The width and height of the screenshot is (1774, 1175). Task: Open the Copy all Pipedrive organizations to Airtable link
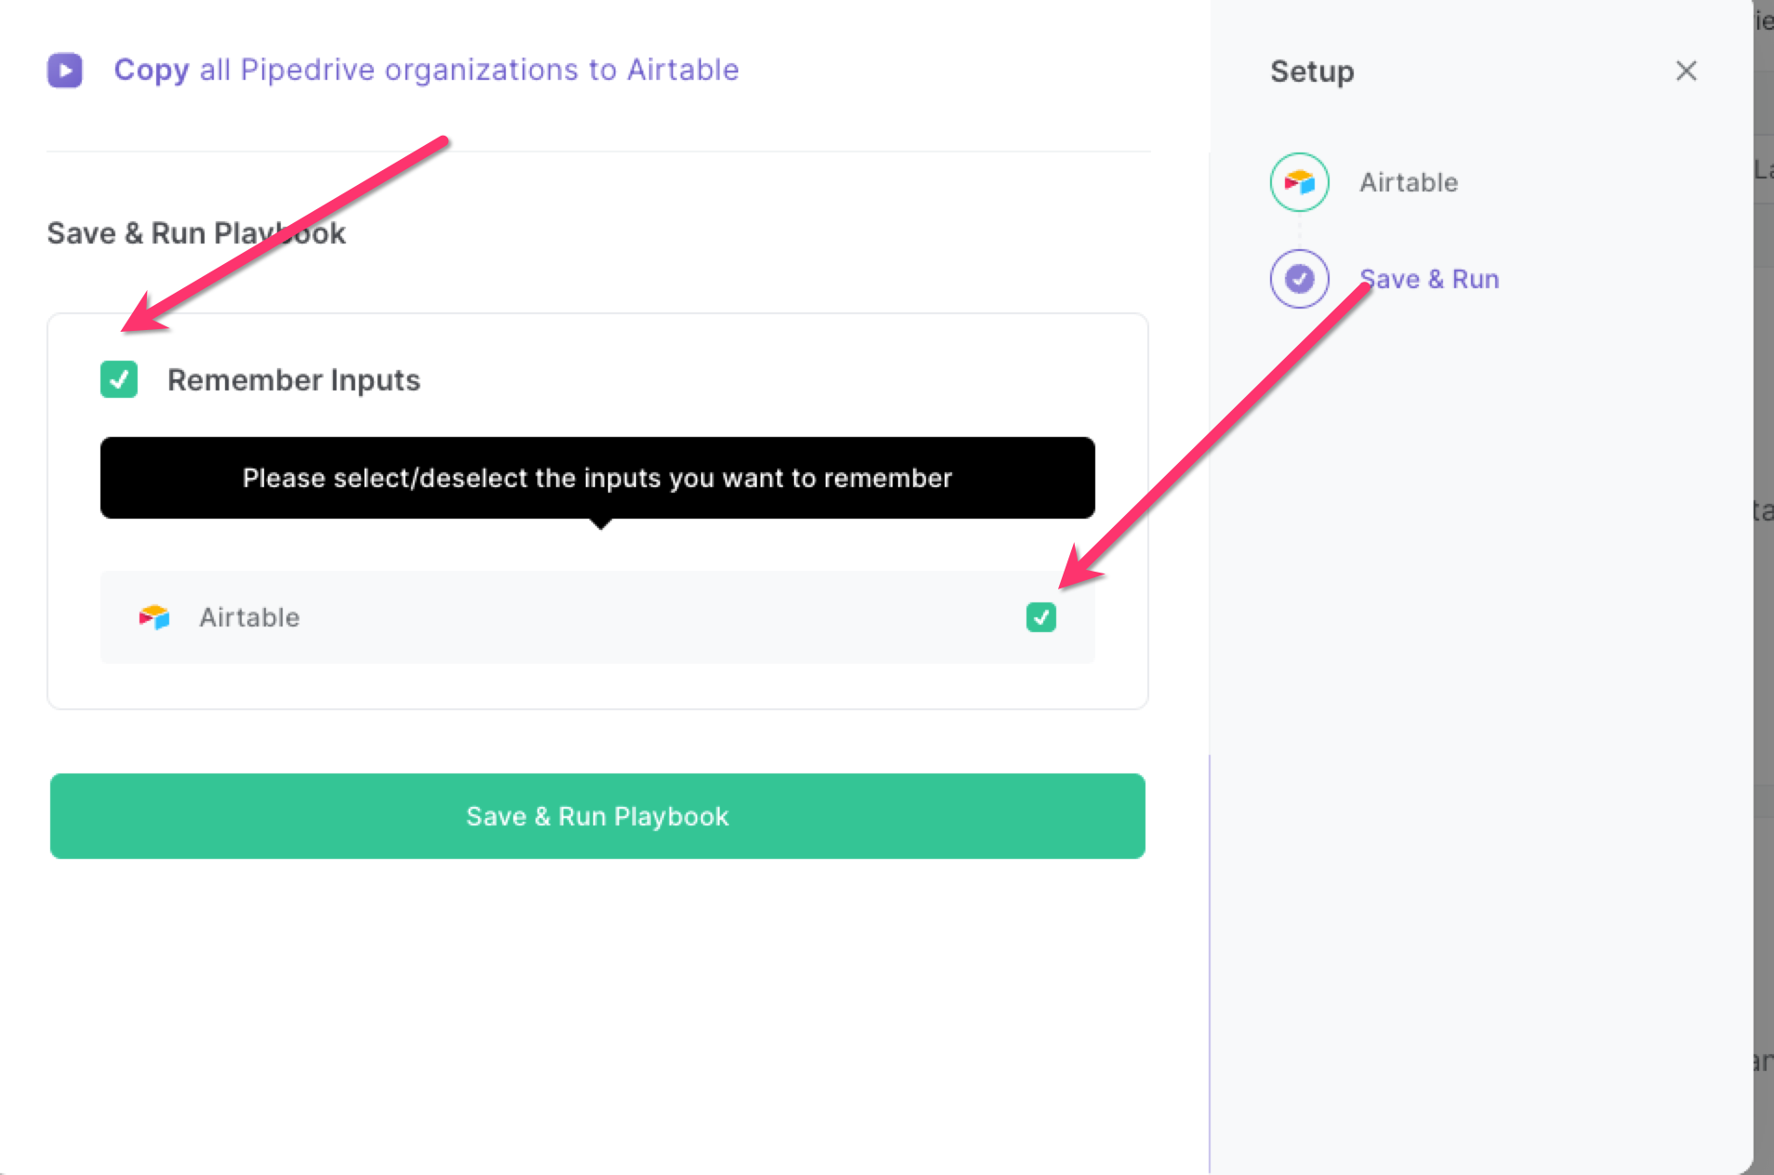pos(426,70)
